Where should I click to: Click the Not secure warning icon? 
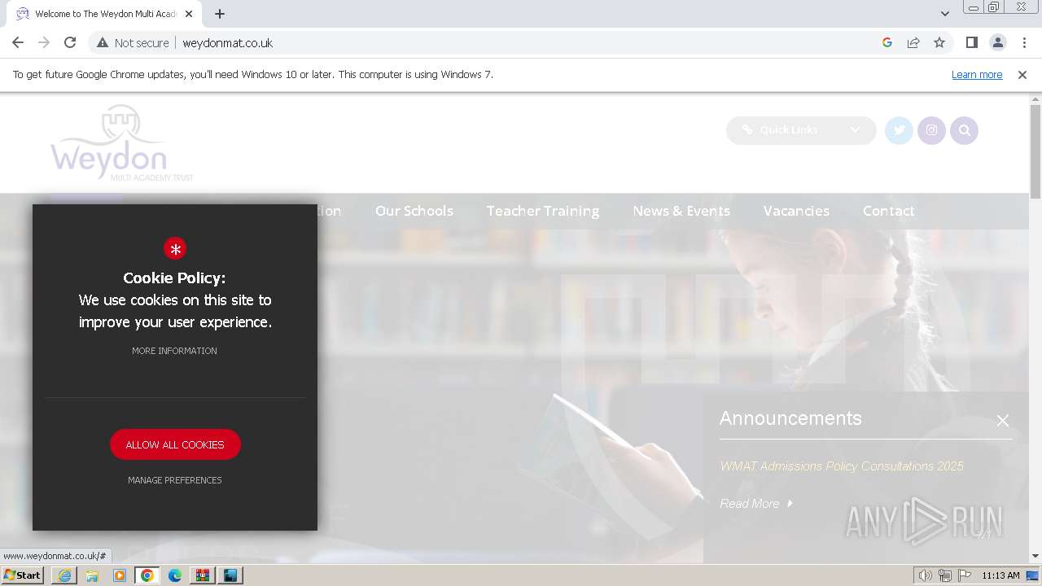(x=103, y=42)
